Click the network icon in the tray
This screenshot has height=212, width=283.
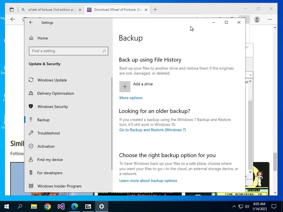point(241,206)
